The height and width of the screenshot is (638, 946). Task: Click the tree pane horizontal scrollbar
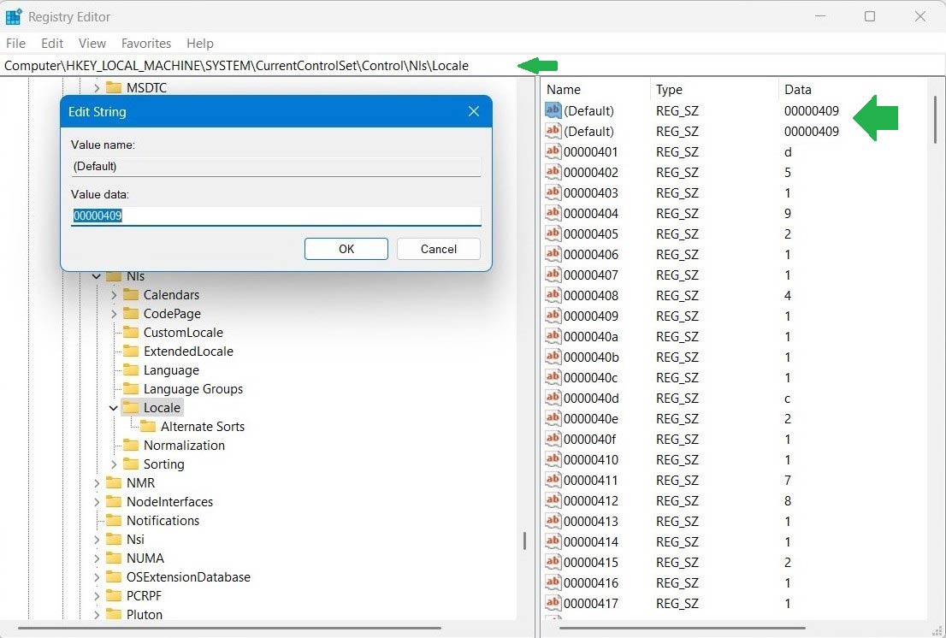(x=229, y=629)
